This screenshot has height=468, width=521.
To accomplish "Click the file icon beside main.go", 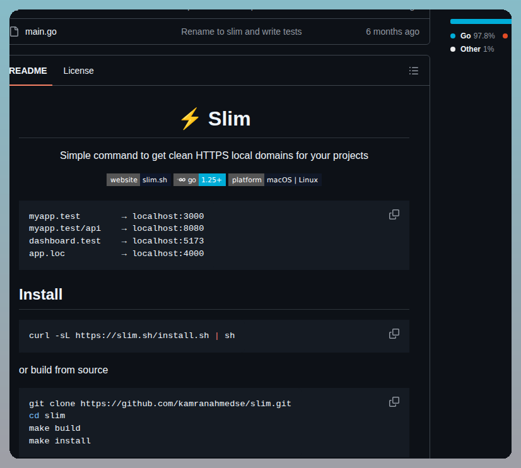I will [14, 32].
